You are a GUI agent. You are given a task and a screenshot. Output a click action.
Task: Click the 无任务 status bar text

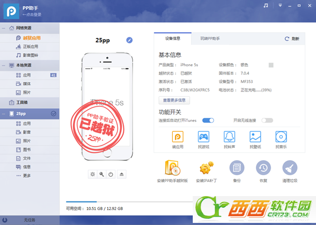tap(29, 220)
